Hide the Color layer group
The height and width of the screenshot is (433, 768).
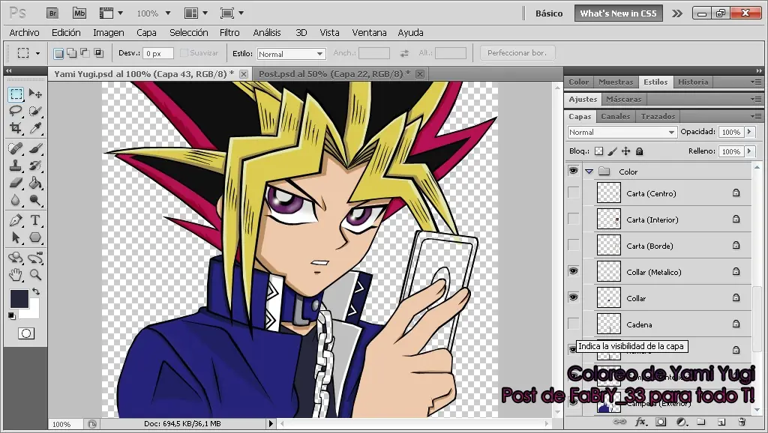point(573,172)
